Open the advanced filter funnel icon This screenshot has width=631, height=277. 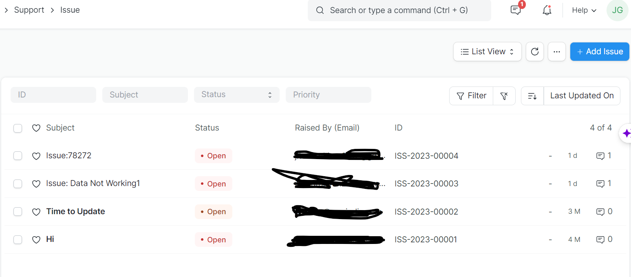pyautogui.click(x=504, y=95)
